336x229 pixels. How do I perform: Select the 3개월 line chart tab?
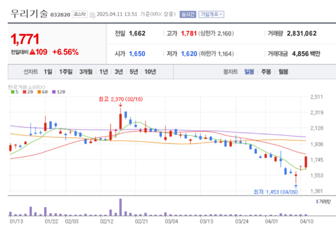point(86,72)
